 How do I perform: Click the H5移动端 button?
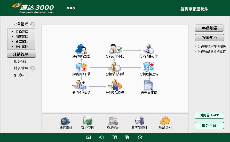coord(209,28)
